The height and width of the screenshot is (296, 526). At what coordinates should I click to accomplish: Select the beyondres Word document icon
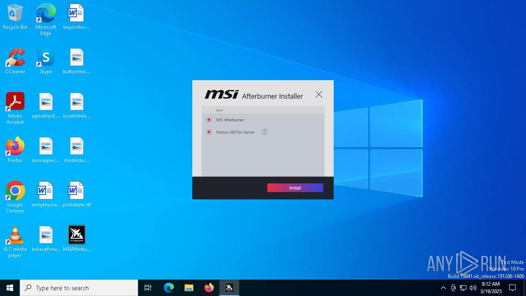[x=76, y=17]
